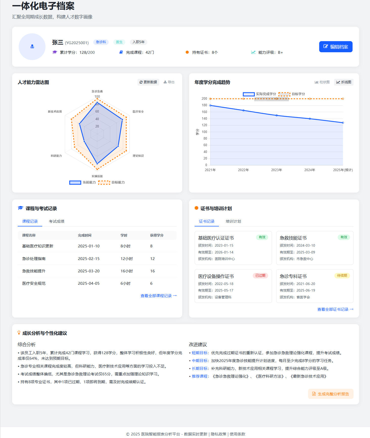The height and width of the screenshot is (438, 370).
Task: Toggle 目标能力 legend in radar chart
Action: [x=111, y=183]
